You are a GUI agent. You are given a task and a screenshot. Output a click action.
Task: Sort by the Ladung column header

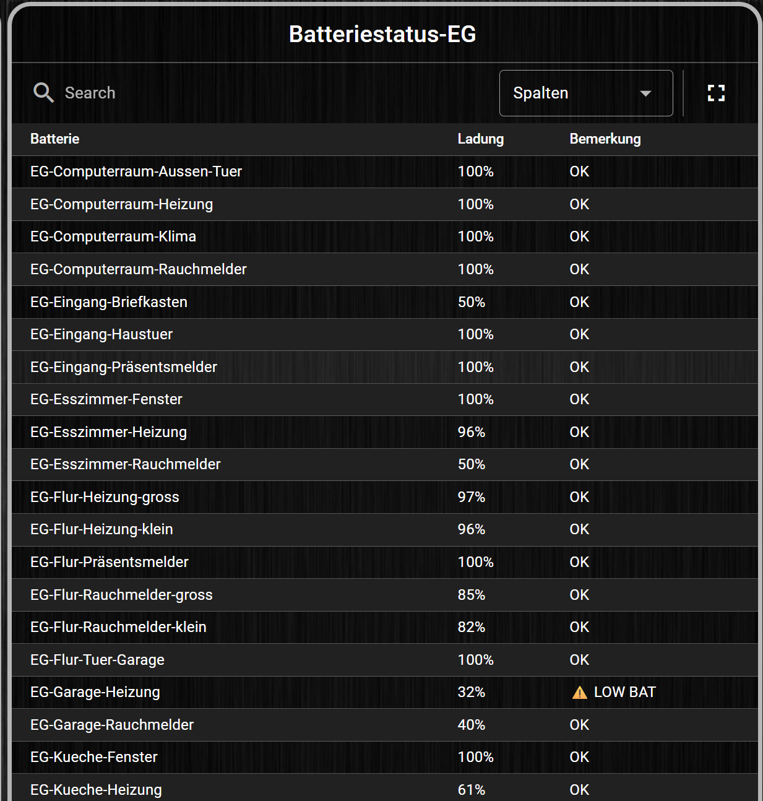point(480,139)
